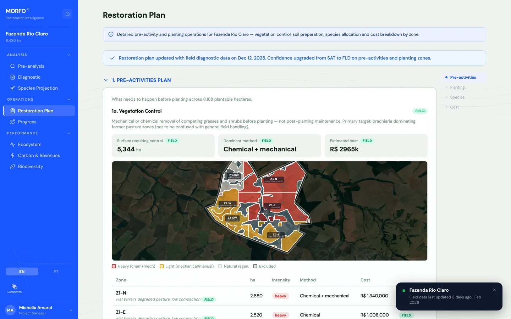Enable the Excluded zones legend filter
Screen dimensions: 511x319
[255, 266]
